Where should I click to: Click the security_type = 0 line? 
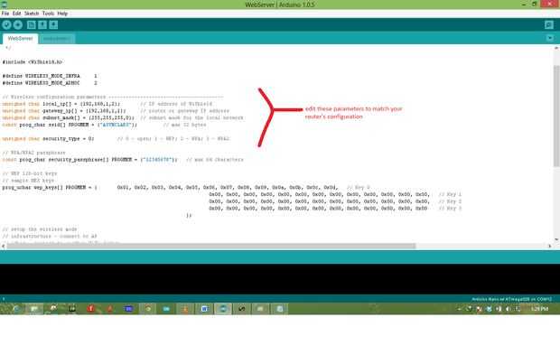tap(48, 138)
